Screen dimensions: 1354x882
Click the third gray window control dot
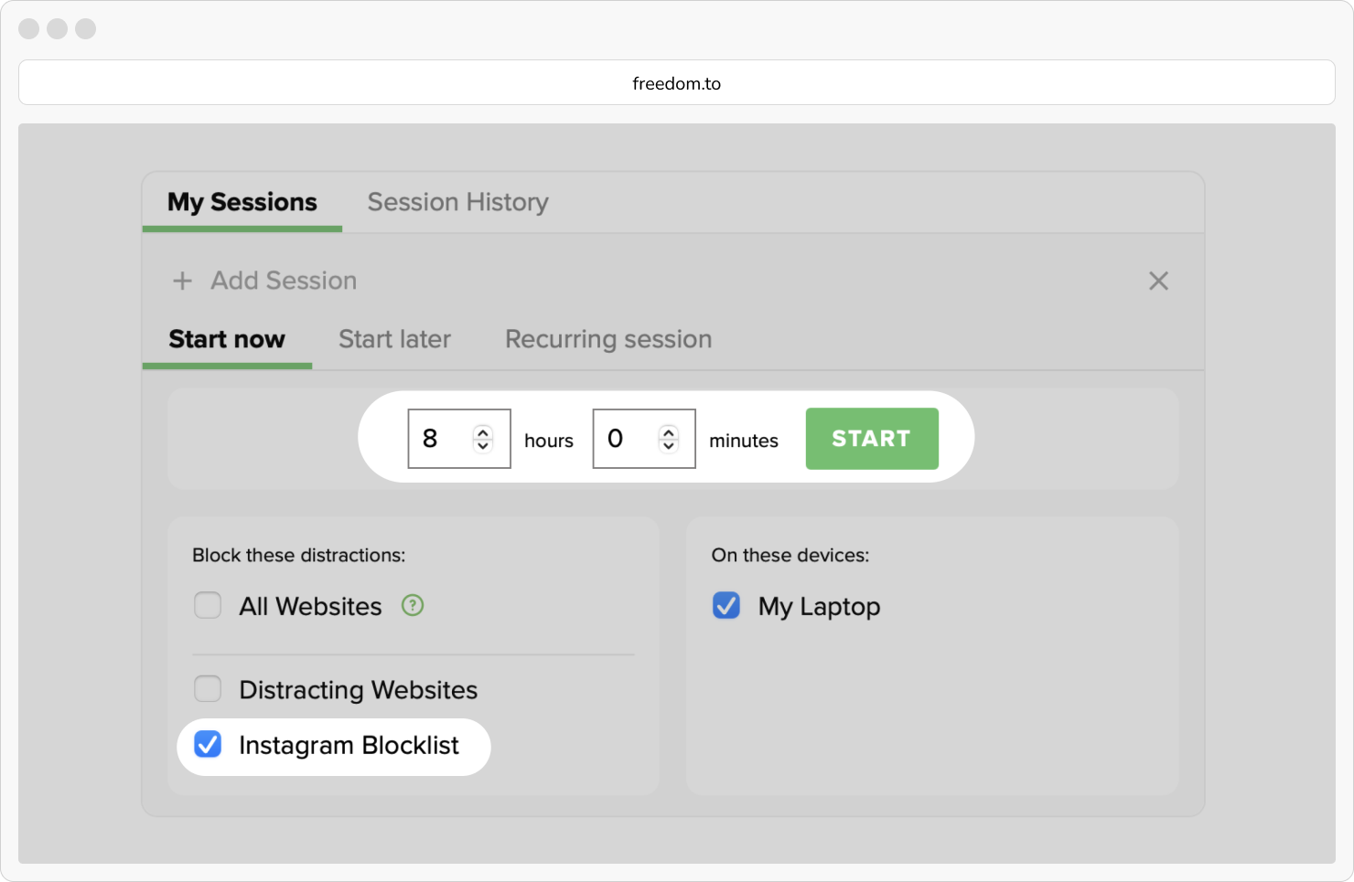[86, 28]
